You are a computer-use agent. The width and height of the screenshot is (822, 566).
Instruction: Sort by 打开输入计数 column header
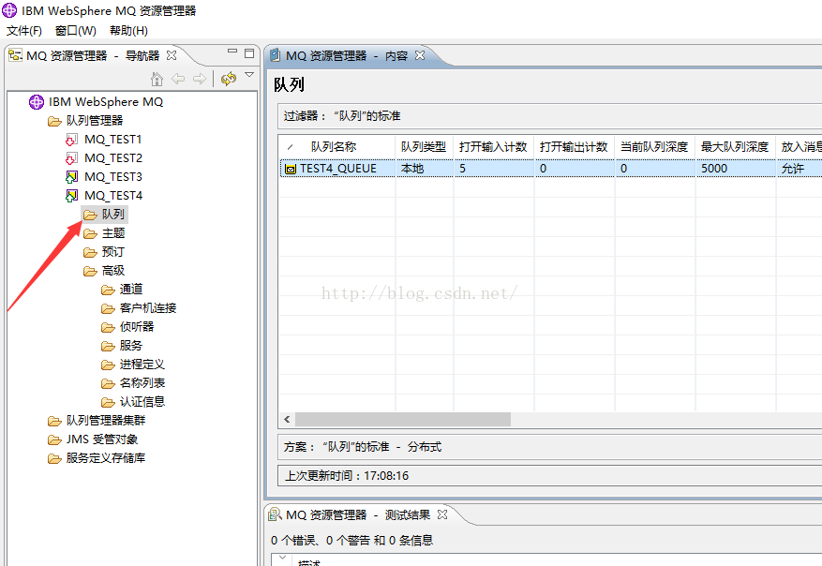pyautogui.click(x=493, y=147)
